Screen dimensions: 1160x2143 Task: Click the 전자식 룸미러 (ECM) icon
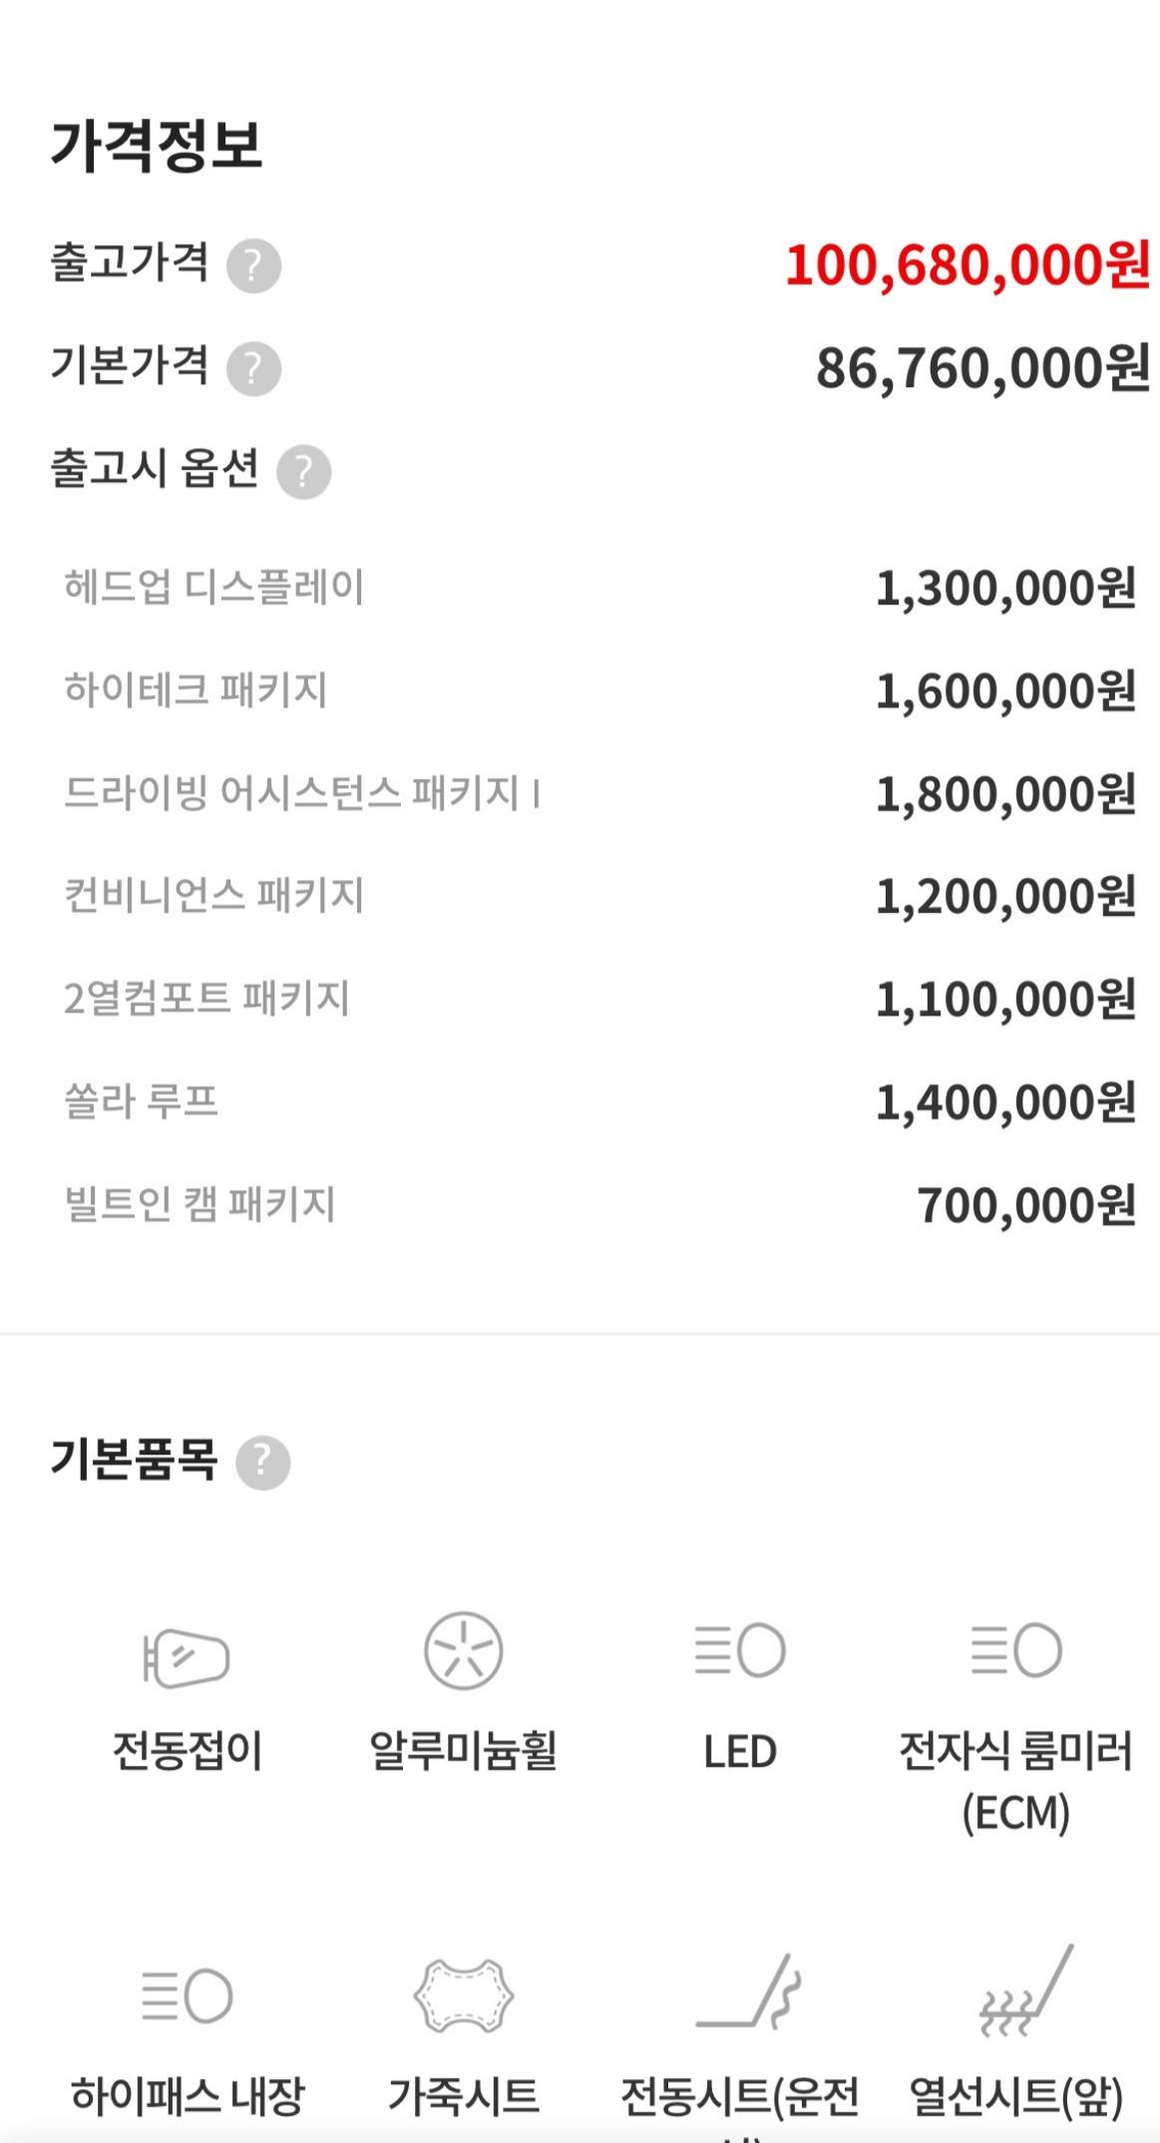1015,1650
